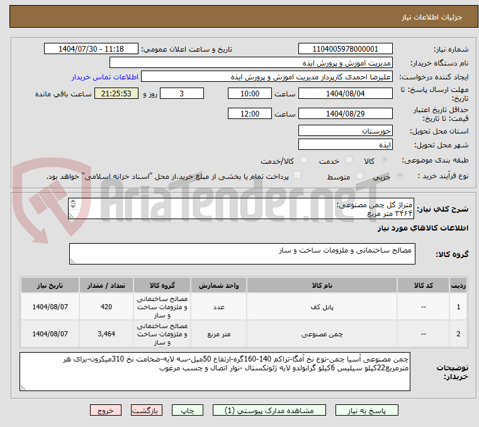The height and width of the screenshot is (427, 479).
Task: Select the متوسط purchase type radio
Action: tap(359, 176)
